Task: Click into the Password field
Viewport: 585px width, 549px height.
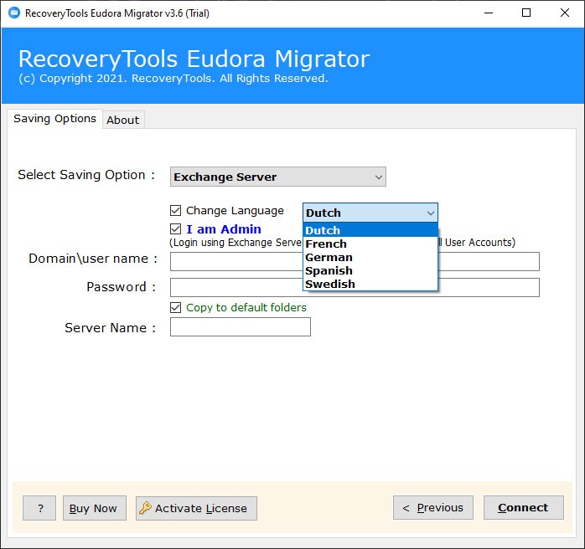Action: 355,287
